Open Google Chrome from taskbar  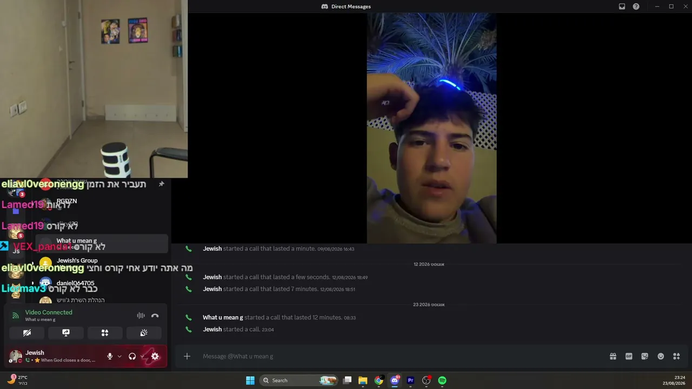(379, 380)
